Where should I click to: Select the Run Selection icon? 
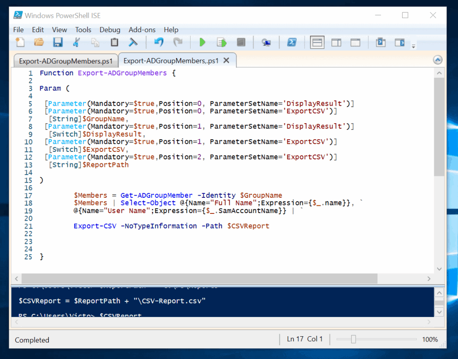point(221,42)
